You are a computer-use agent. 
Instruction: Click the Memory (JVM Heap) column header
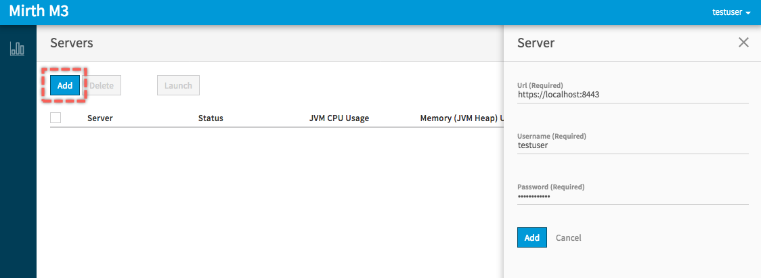(x=462, y=118)
